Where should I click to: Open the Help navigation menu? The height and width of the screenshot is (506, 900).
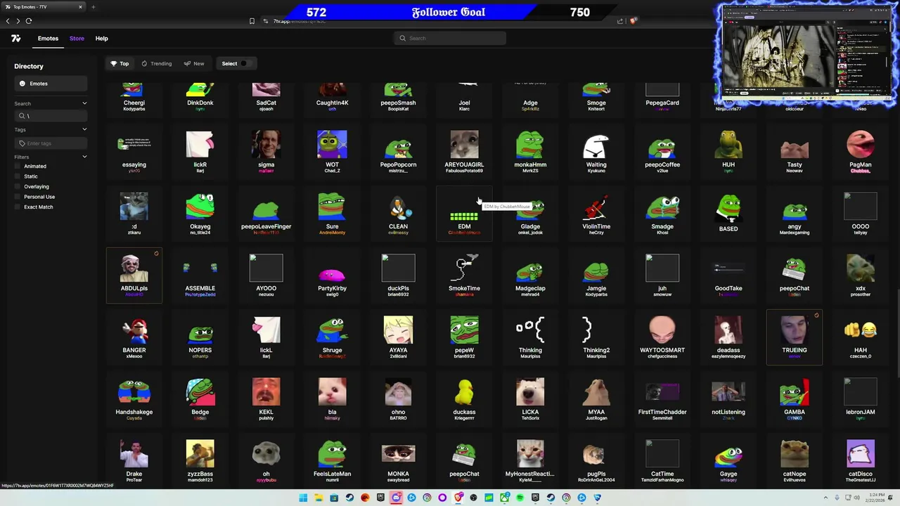[x=101, y=39]
